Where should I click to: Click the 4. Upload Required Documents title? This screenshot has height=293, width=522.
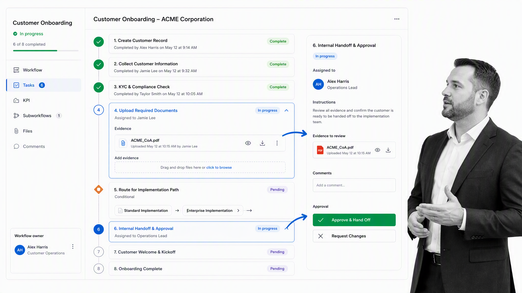click(146, 111)
